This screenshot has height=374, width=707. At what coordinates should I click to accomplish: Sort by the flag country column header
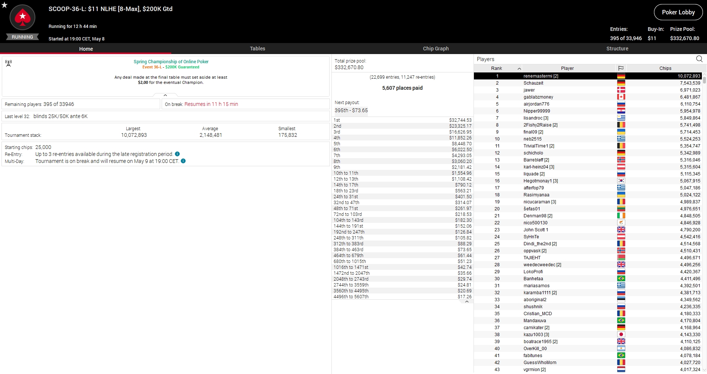point(621,68)
